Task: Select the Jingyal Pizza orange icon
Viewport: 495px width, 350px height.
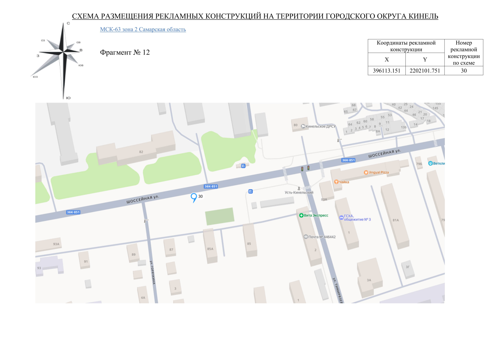Action: click(x=366, y=172)
